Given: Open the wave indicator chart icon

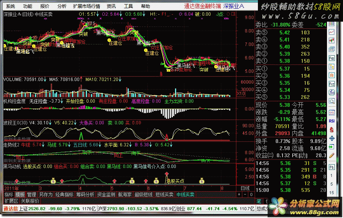Looking at the screenshot, I should pos(332,112).
